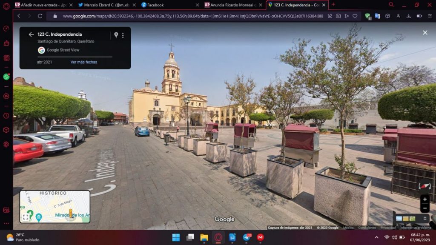This screenshot has width=436, height=245.
Task: Zoom out with the minus button
Action: [x=425, y=208]
